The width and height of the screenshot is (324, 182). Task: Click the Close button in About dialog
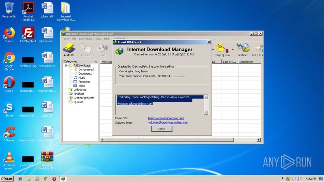coord(162,129)
